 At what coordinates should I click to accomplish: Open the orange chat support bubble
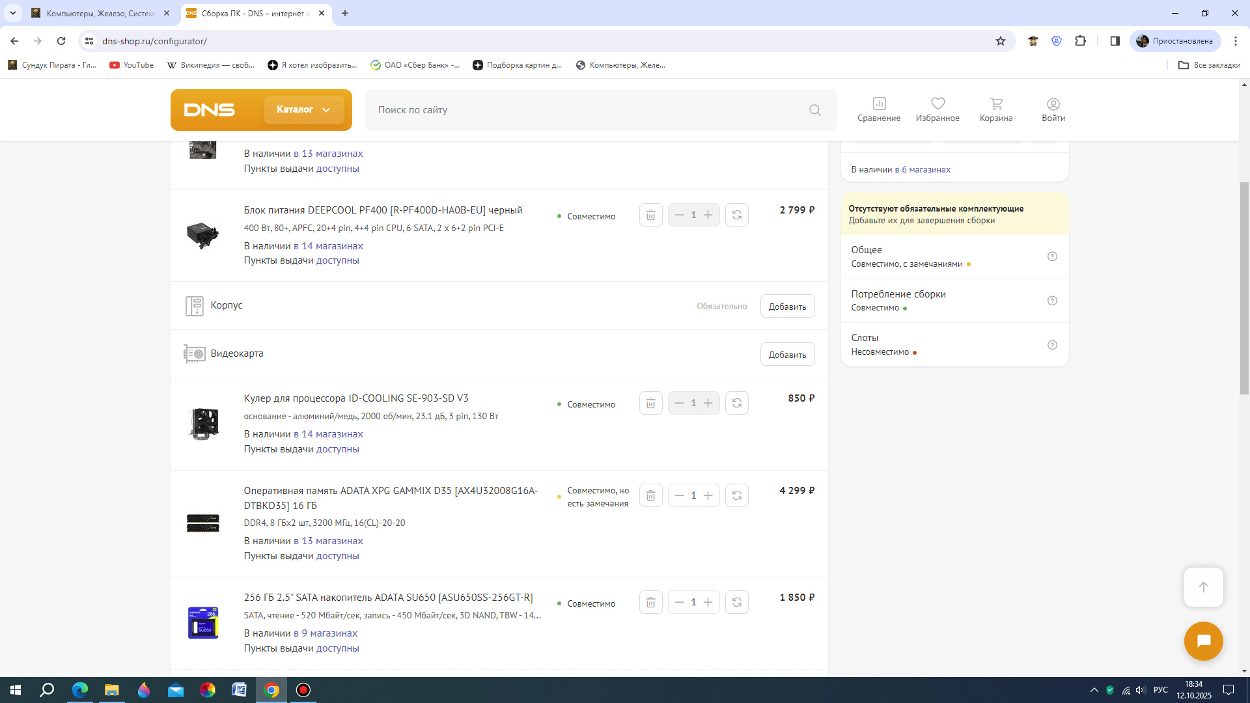[x=1203, y=641]
